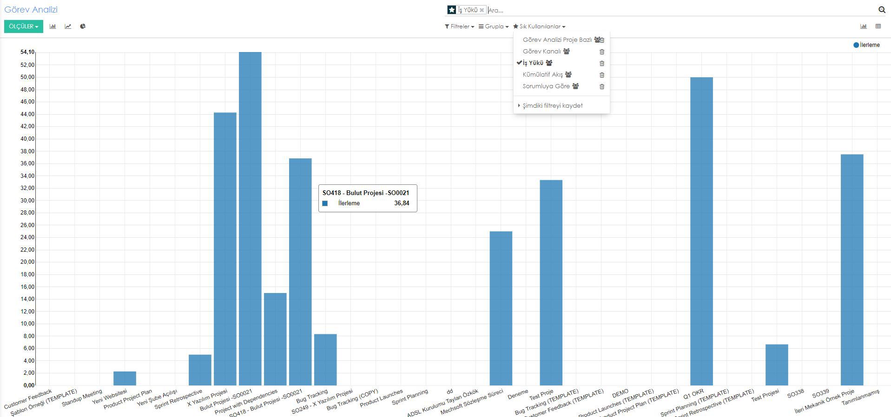This screenshot has height=417, width=891.
Task: Click the SO338 axis label
Action: pos(796,394)
